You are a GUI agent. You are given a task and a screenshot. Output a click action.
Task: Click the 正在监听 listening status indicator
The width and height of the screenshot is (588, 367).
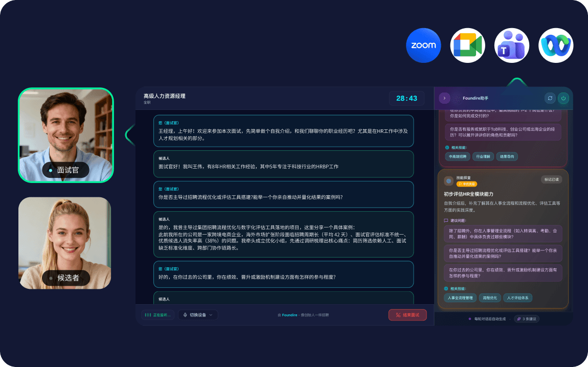click(x=157, y=315)
